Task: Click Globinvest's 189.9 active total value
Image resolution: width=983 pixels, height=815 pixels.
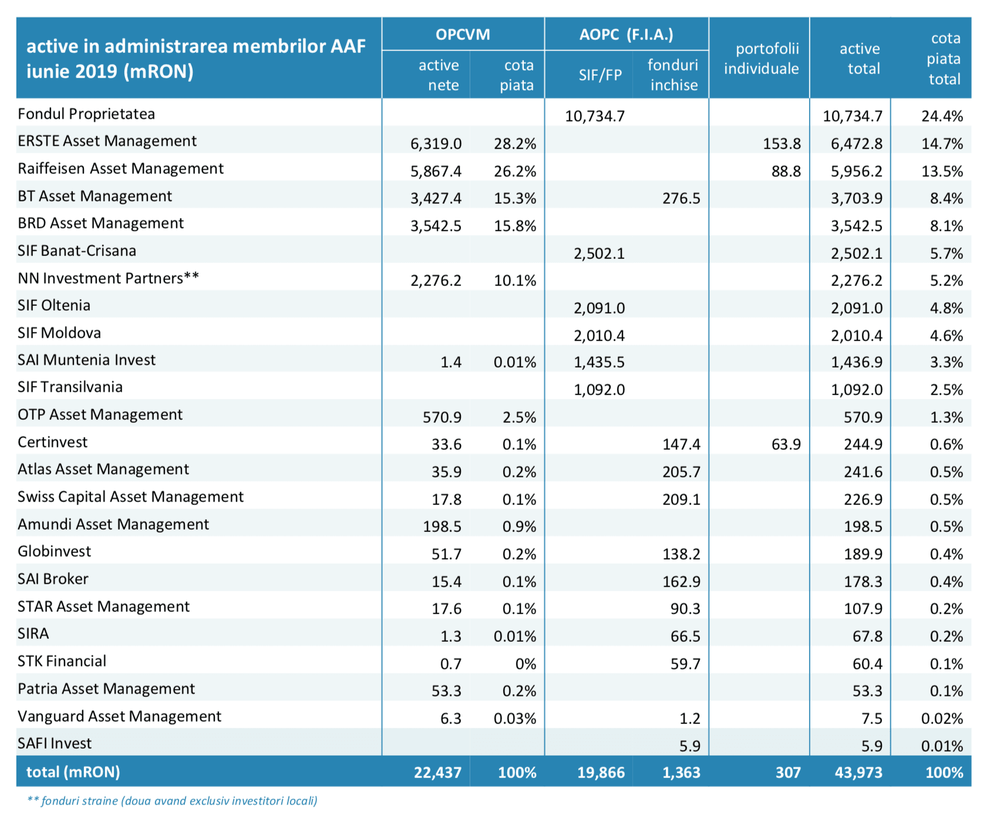Action: [x=863, y=554]
